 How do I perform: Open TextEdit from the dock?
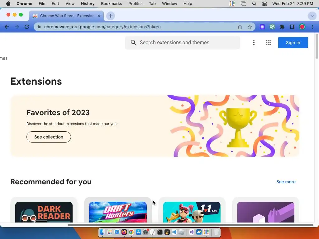coord(153,232)
